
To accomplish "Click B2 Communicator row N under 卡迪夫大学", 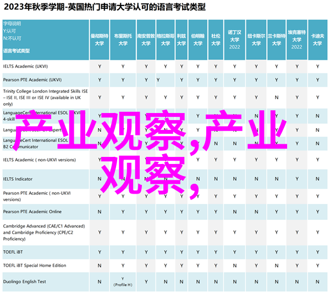I will [x=317, y=144].
